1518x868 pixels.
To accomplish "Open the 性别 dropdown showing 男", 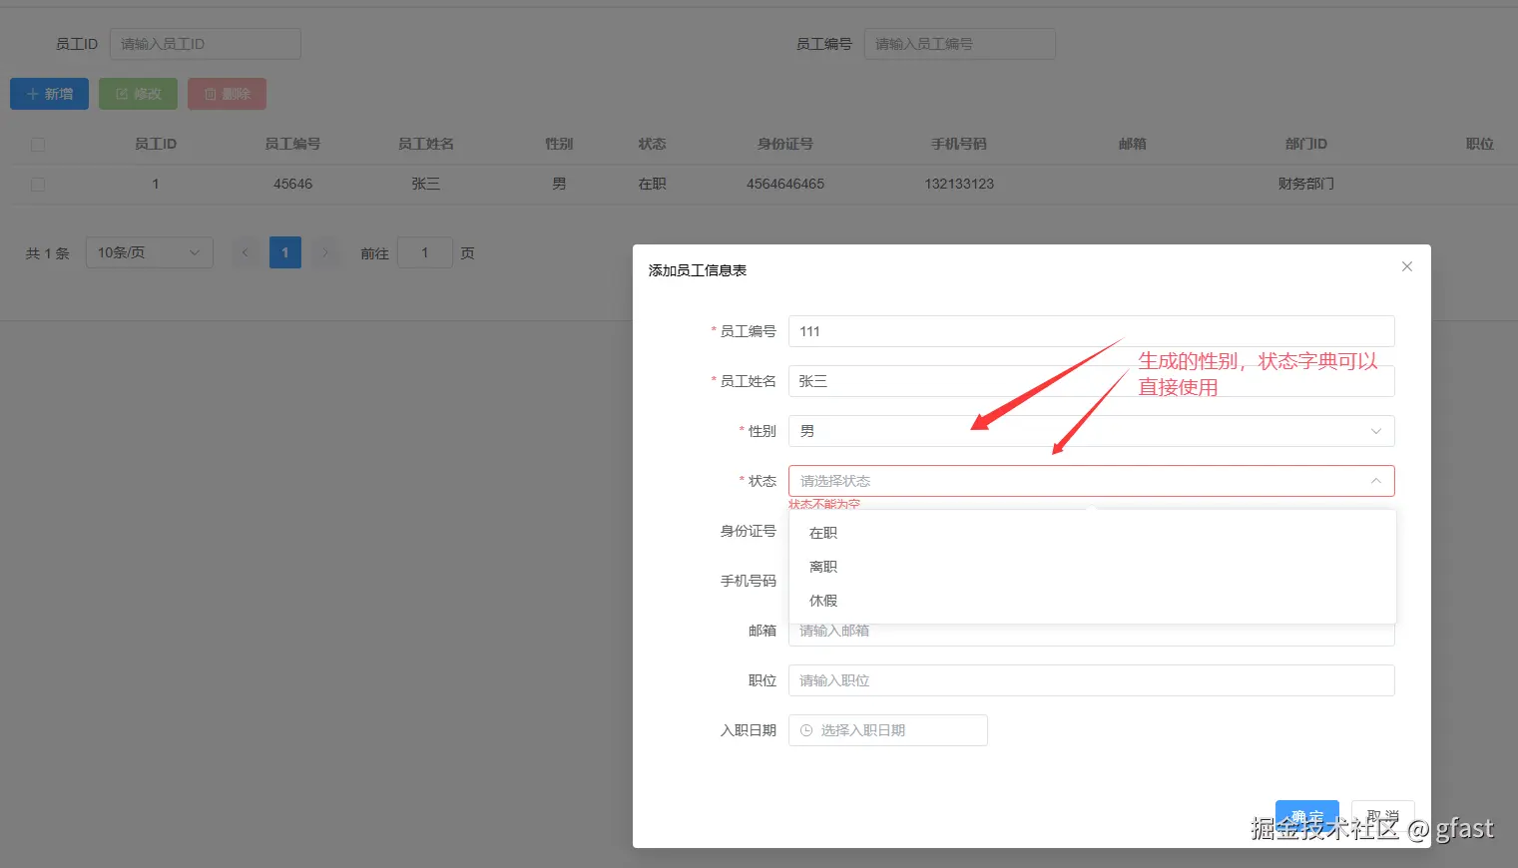I will click(x=1091, y=431).
